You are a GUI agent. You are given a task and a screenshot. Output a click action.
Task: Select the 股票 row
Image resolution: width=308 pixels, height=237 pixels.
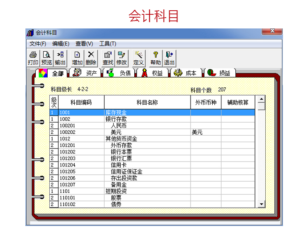152,198
